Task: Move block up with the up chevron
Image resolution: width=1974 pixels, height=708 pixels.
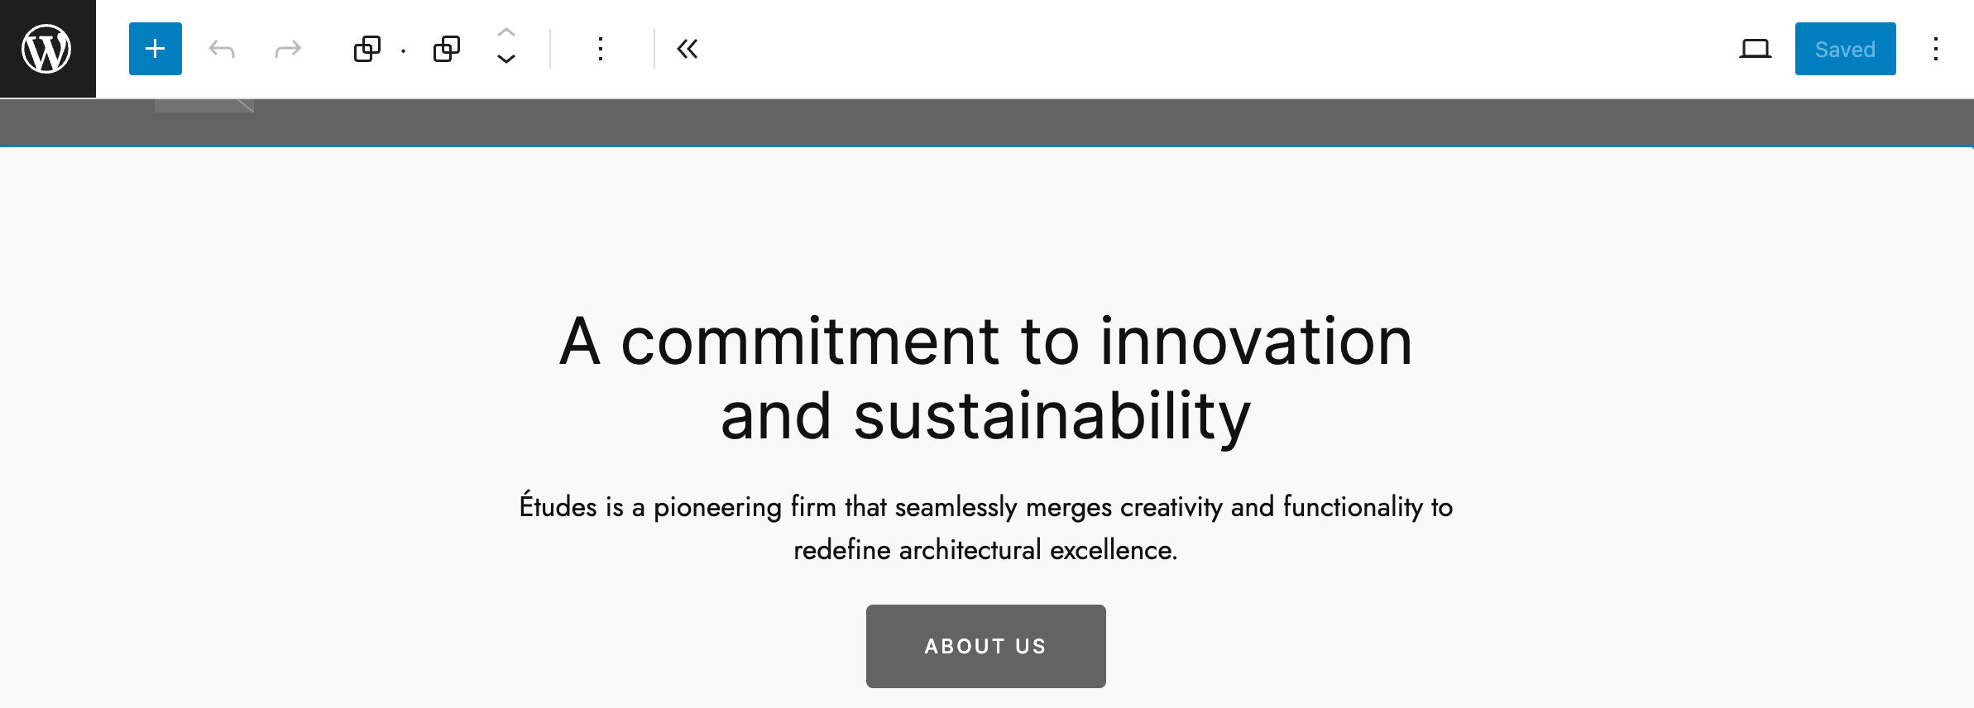Action: tap(506, 33)
